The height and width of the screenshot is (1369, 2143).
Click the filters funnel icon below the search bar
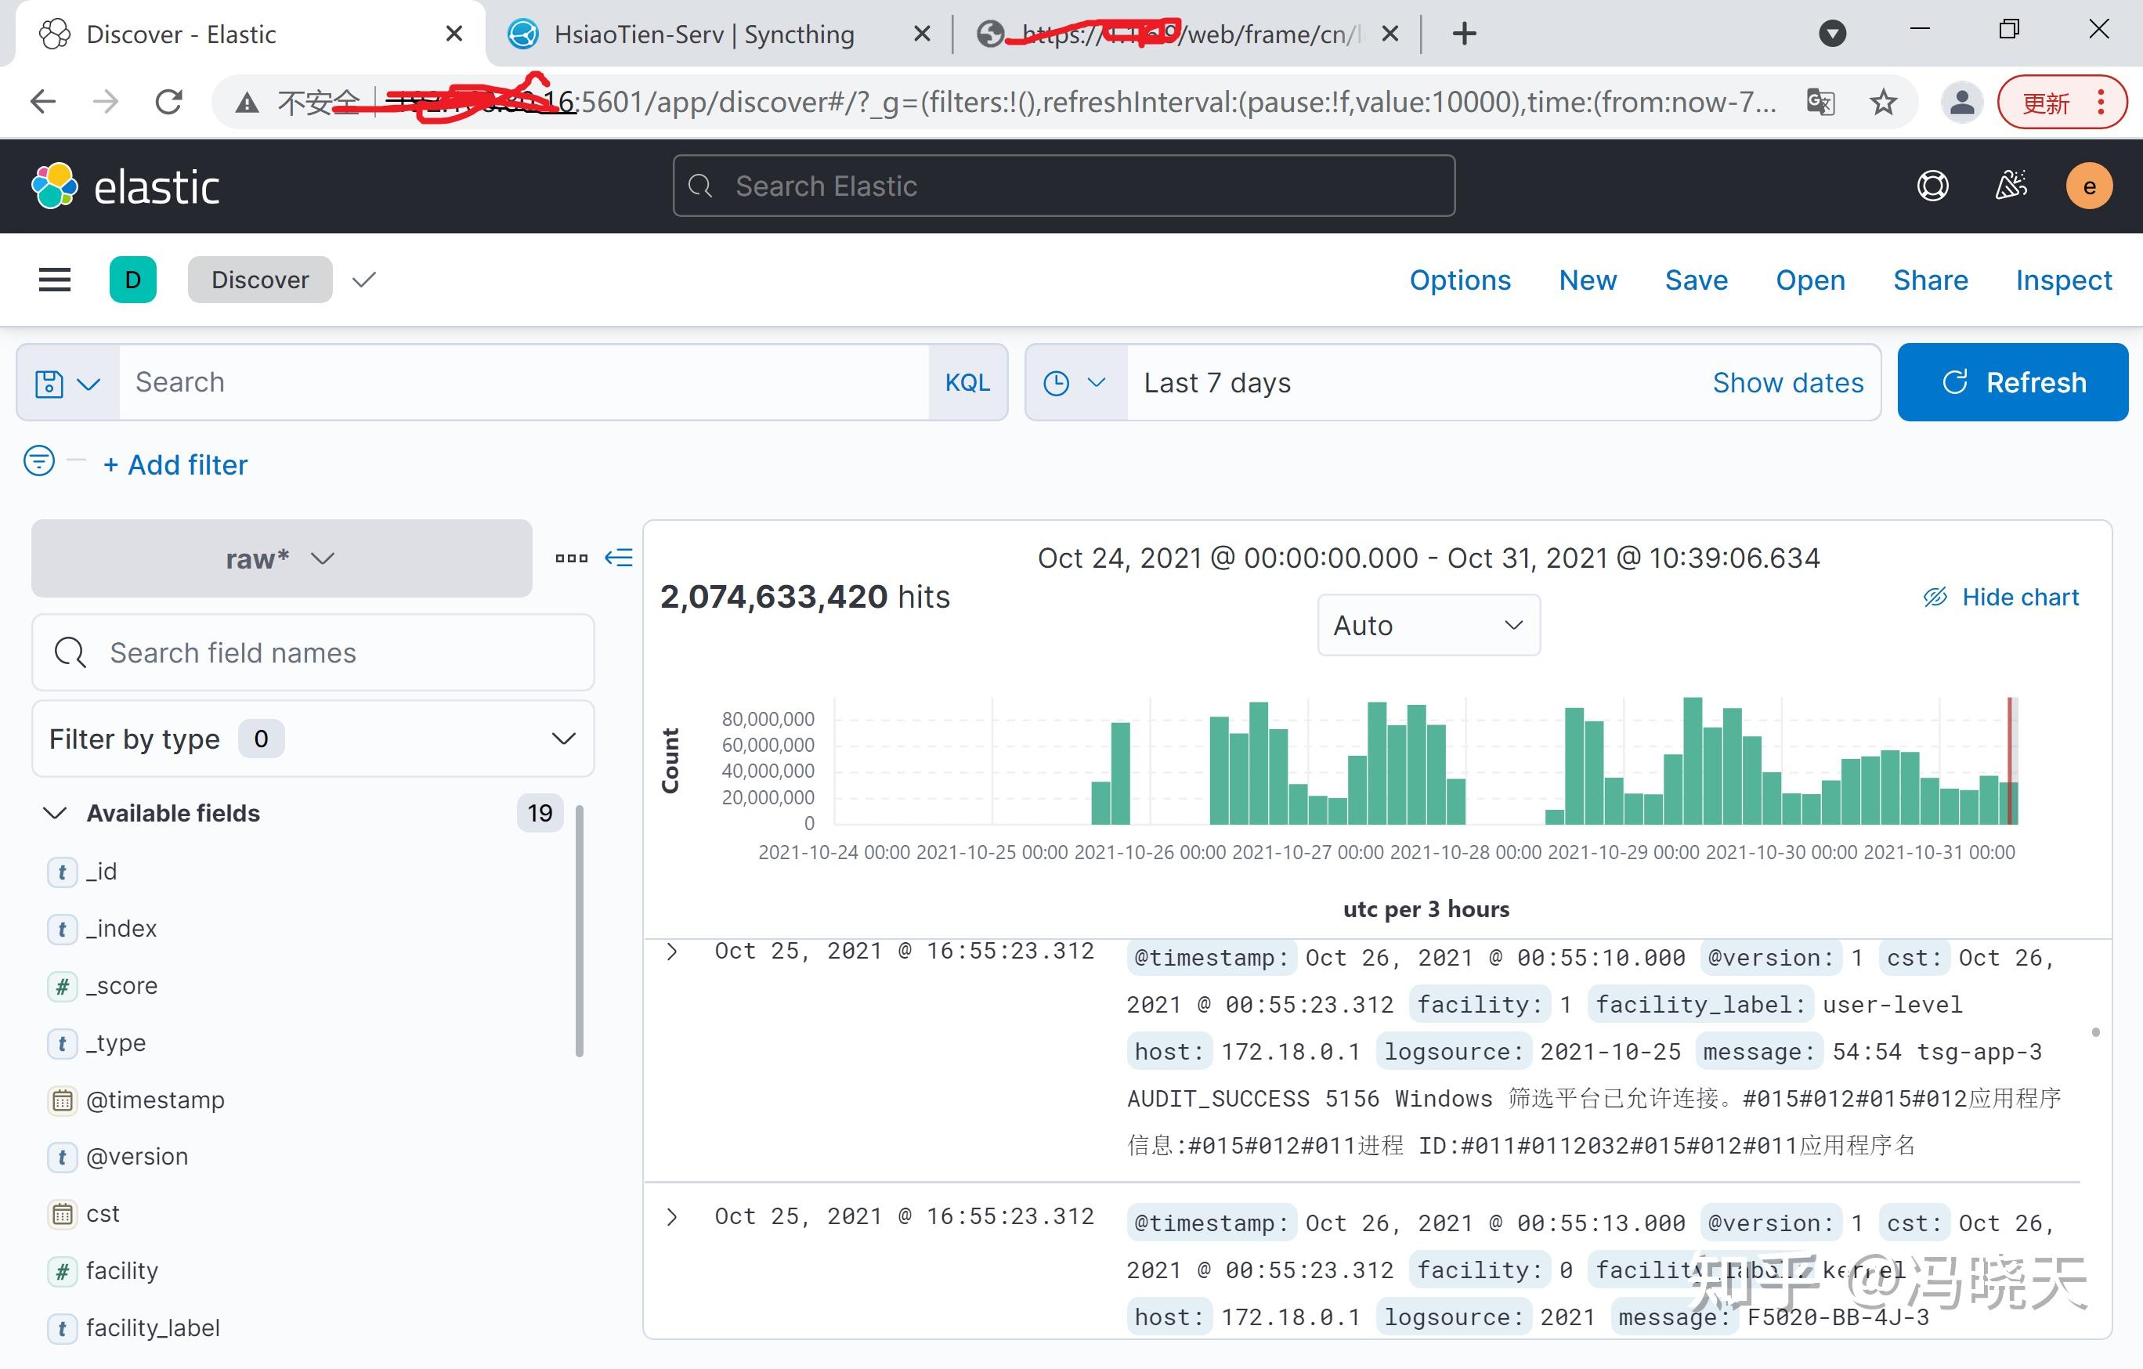[x=38, y=461]
